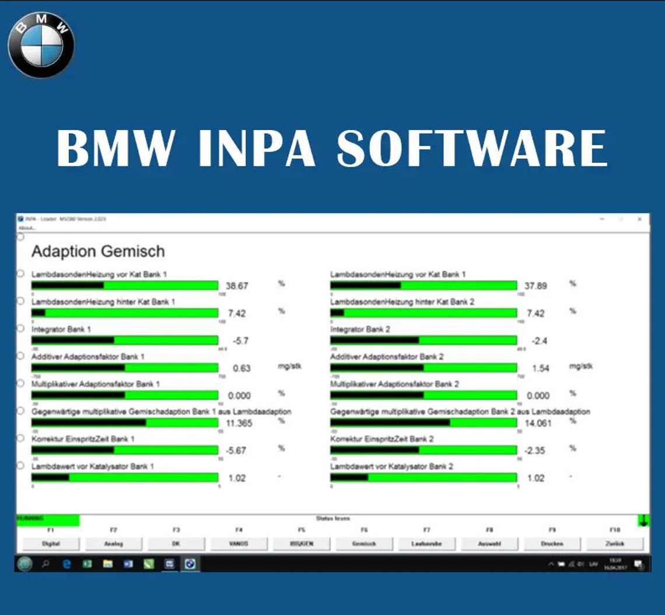The width and height of the screenshot is (665, 615).
Task: Open Microsoft Edge from the taskbar
Action: point(67,564)
